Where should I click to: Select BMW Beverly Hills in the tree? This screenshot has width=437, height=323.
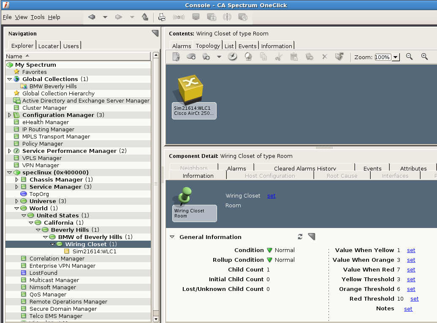pos(53,87)
